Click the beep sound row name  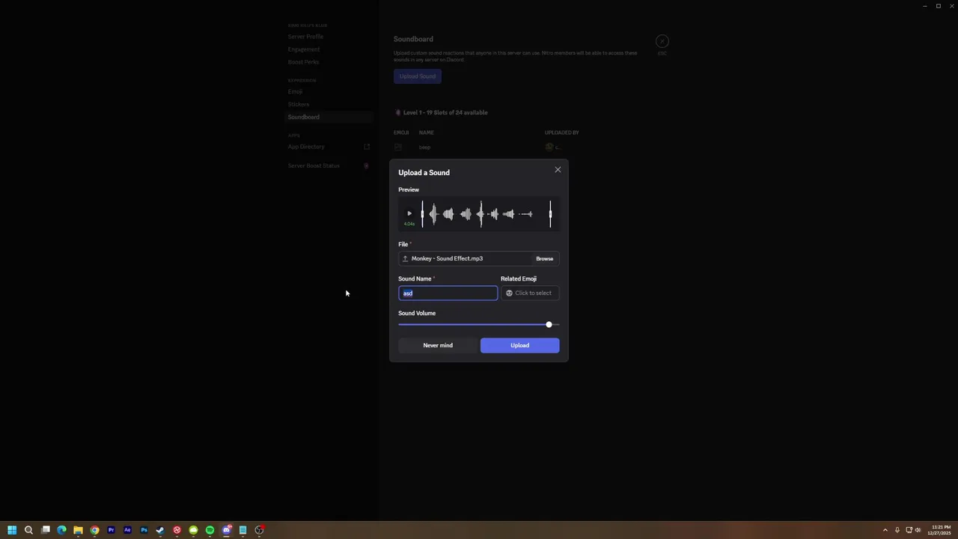click(424, 147)
